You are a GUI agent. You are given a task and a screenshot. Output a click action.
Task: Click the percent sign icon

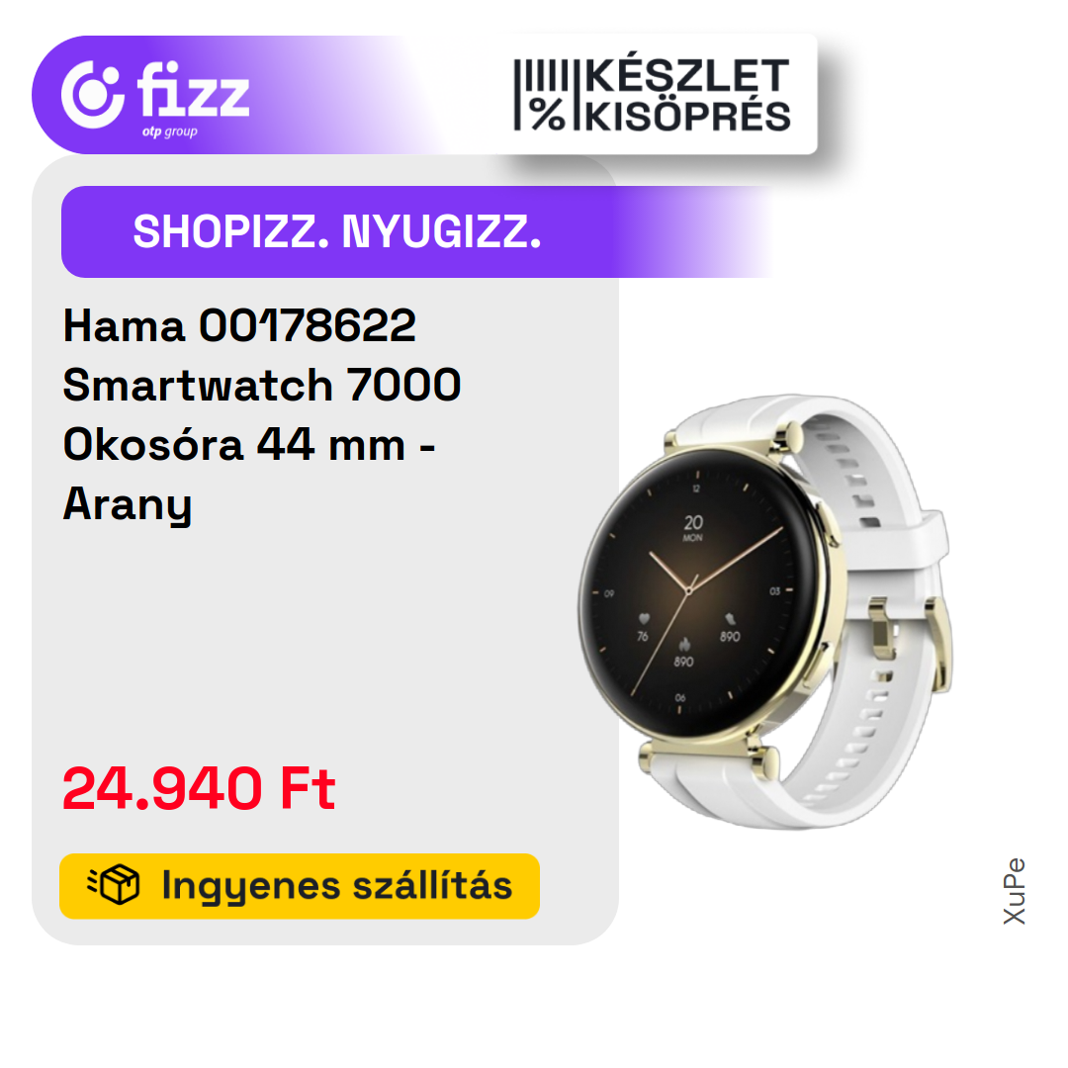point(548,115)
